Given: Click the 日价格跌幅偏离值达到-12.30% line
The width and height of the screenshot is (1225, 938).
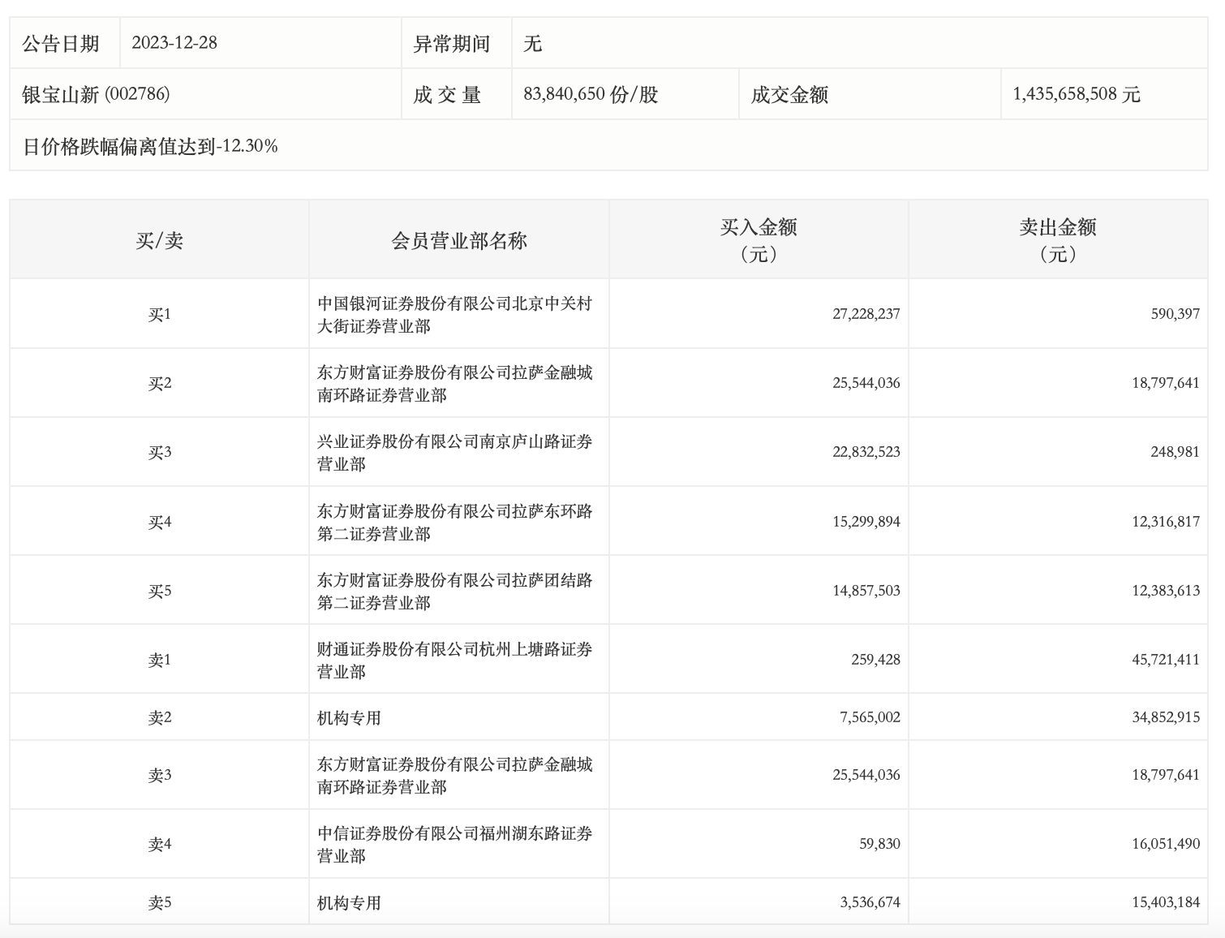Looking at the screenshot, I should 150,146.
